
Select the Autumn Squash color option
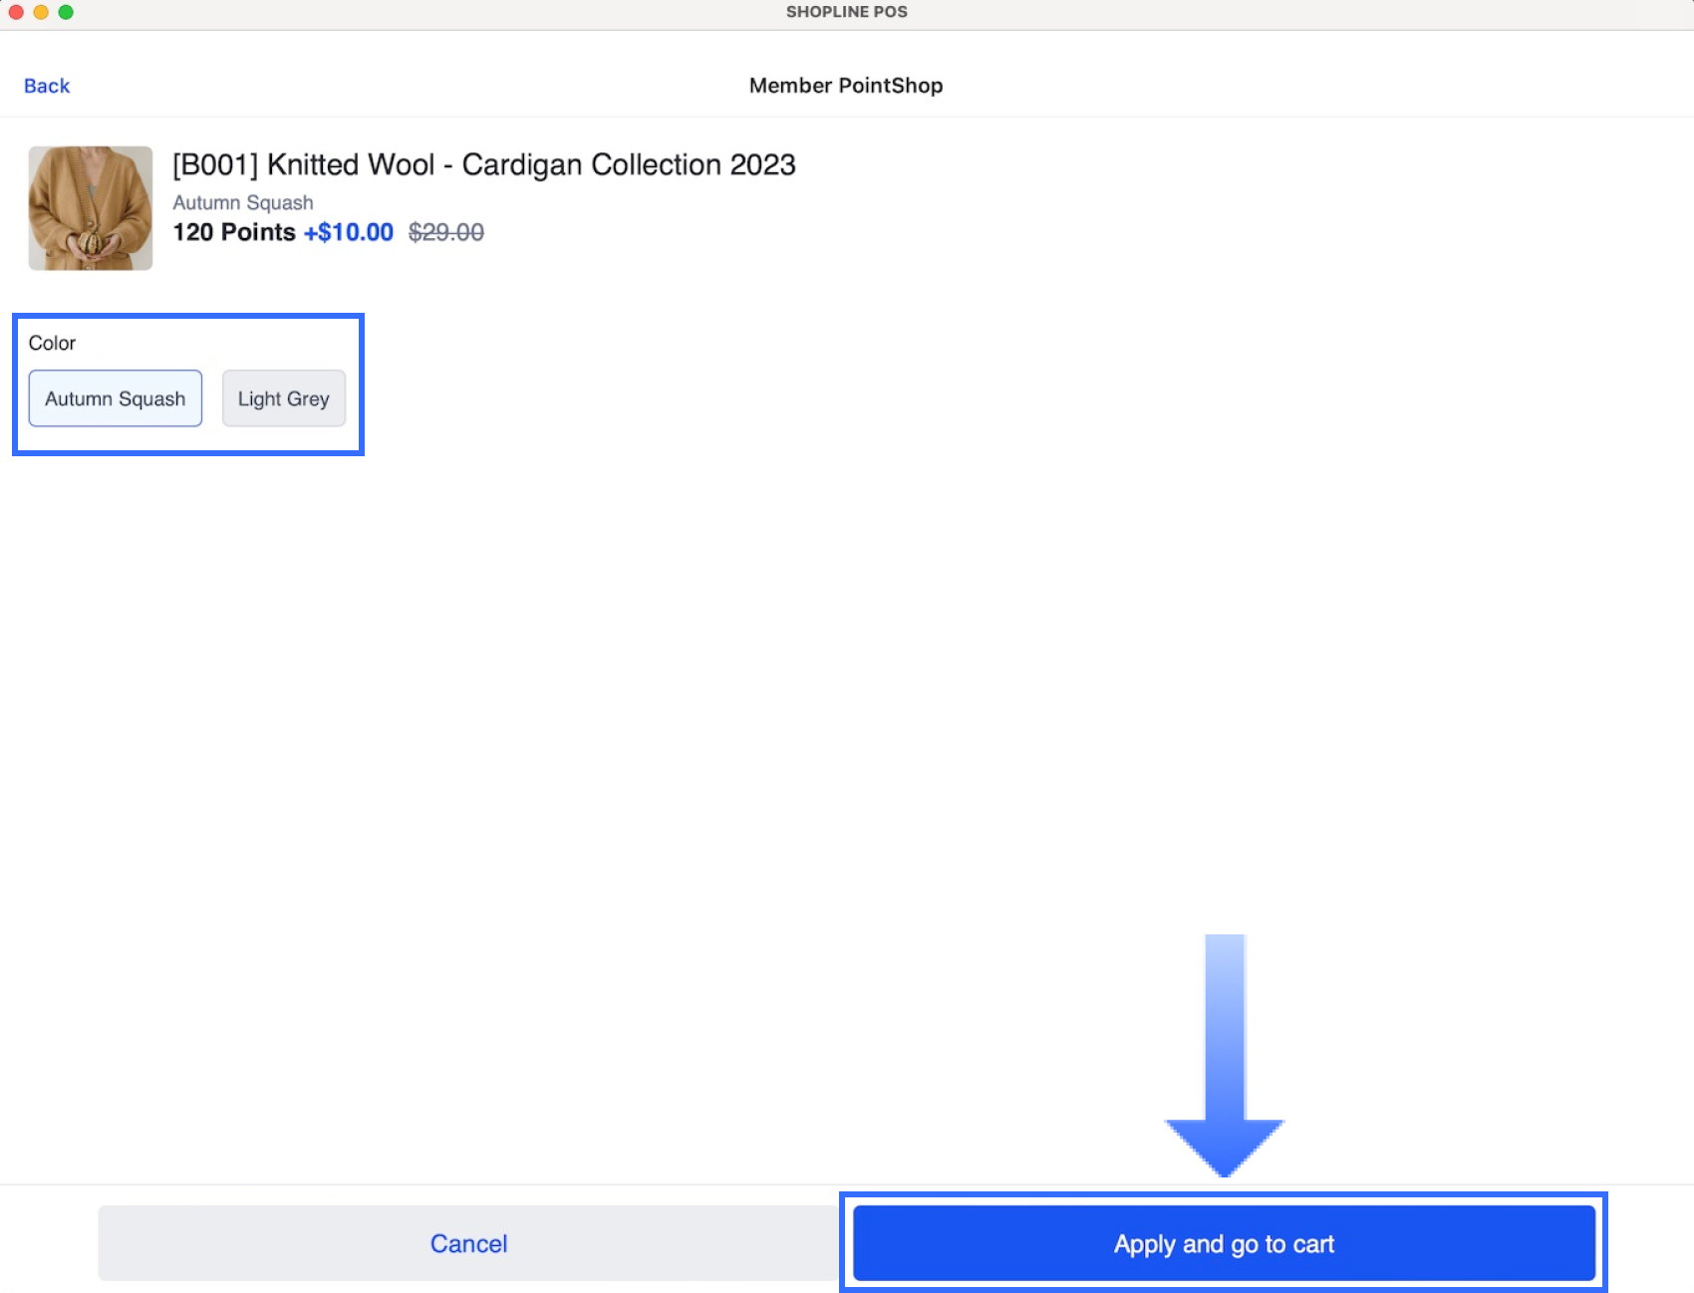tap(116, 398)
